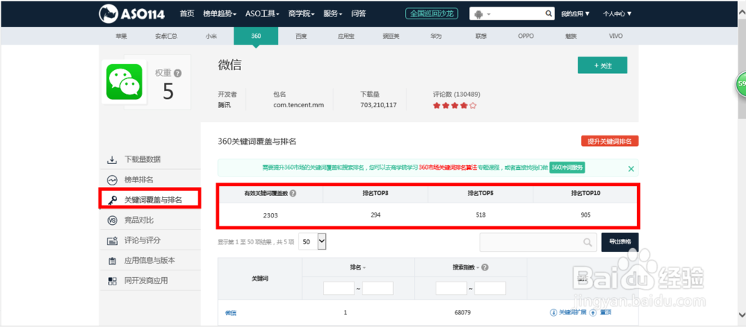The width and height of the screenshot is (746, 327).
Task: Click the WeChat app icon
Action: [x=124, y=82]
